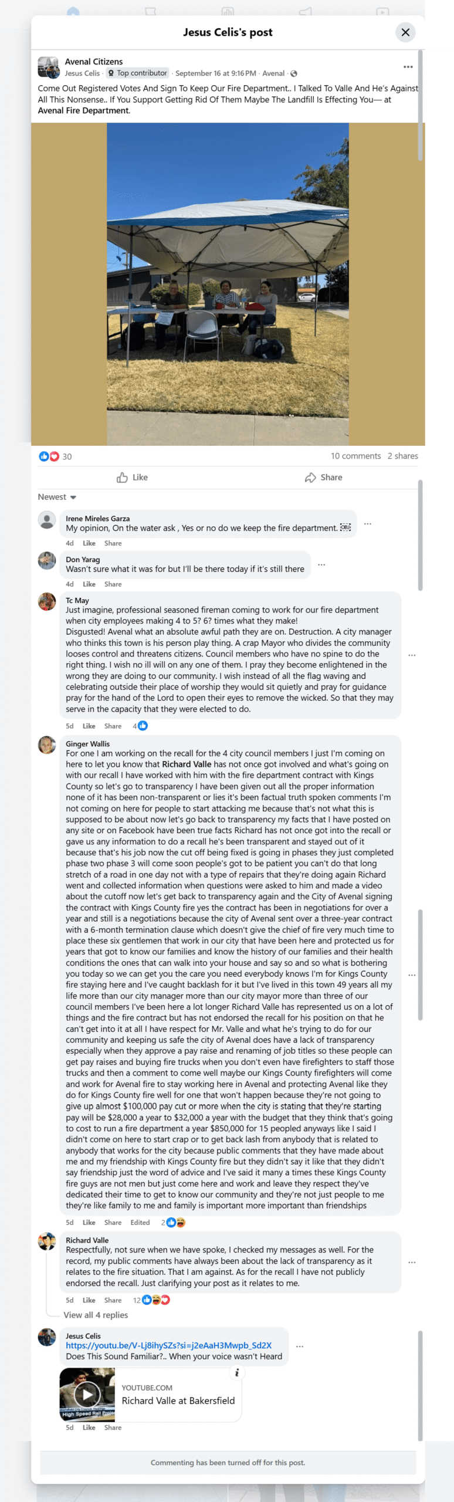Viewport: 454px width, 1502px height.
Task: Open Avenal Citizens group page
Action: [94, 62]
